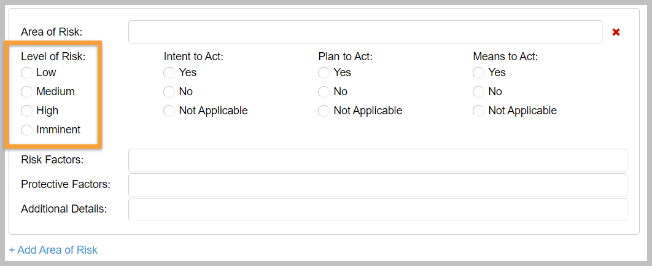Select Medium level of risk
Image resolution: width=652 pixels, height=266 pixels.
pos(26,92)
